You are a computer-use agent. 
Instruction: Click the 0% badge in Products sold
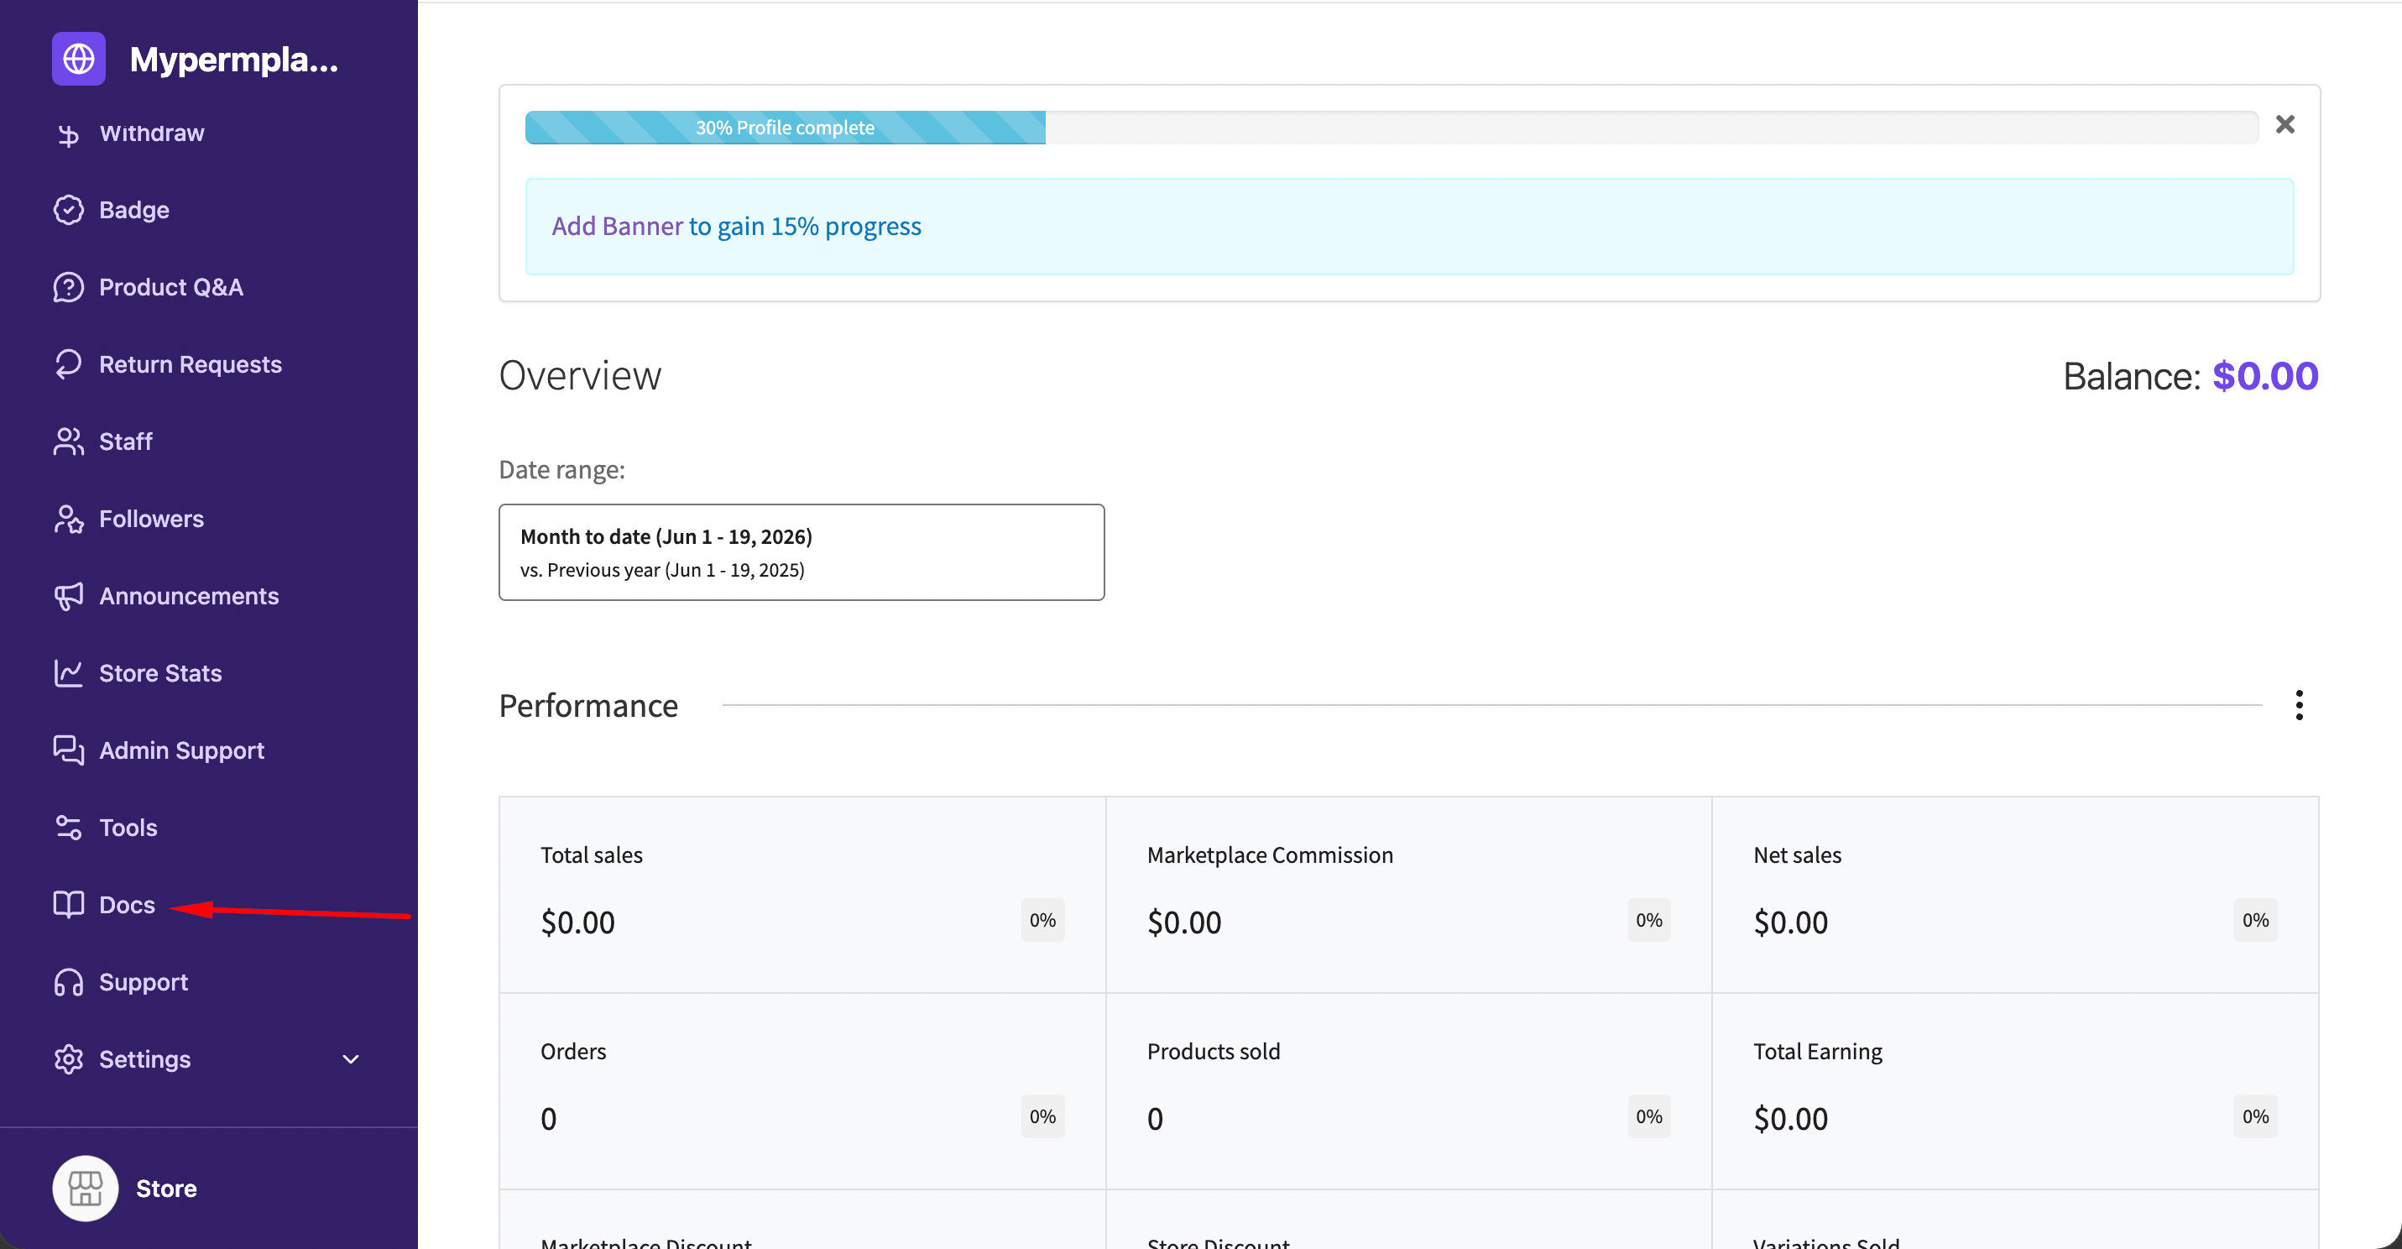(x=1648, y=1116)
